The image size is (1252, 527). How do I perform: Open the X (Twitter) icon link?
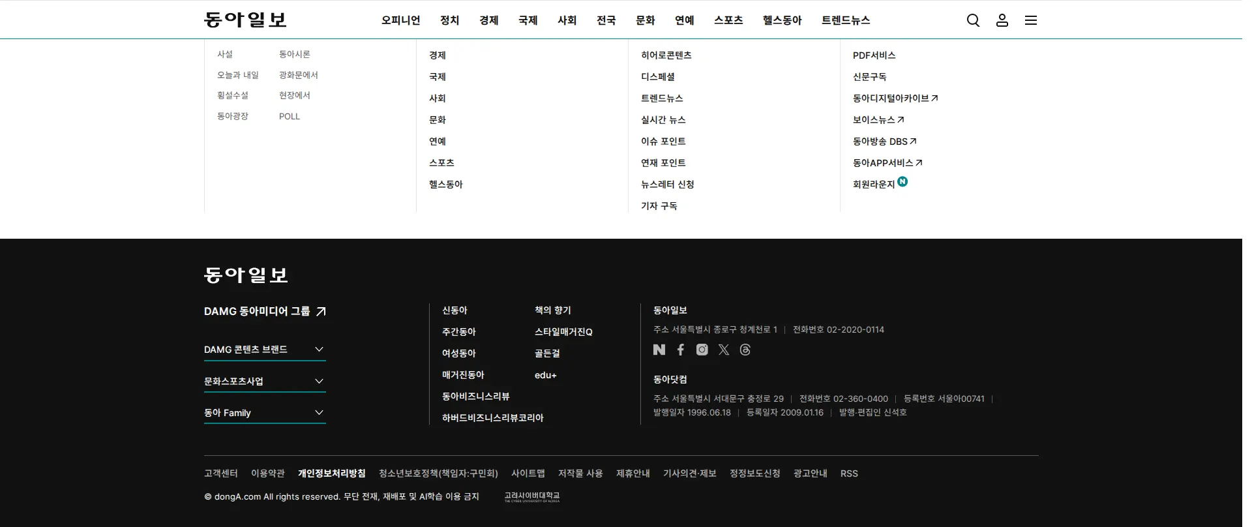pyautogui.click(x=724, y=350)
